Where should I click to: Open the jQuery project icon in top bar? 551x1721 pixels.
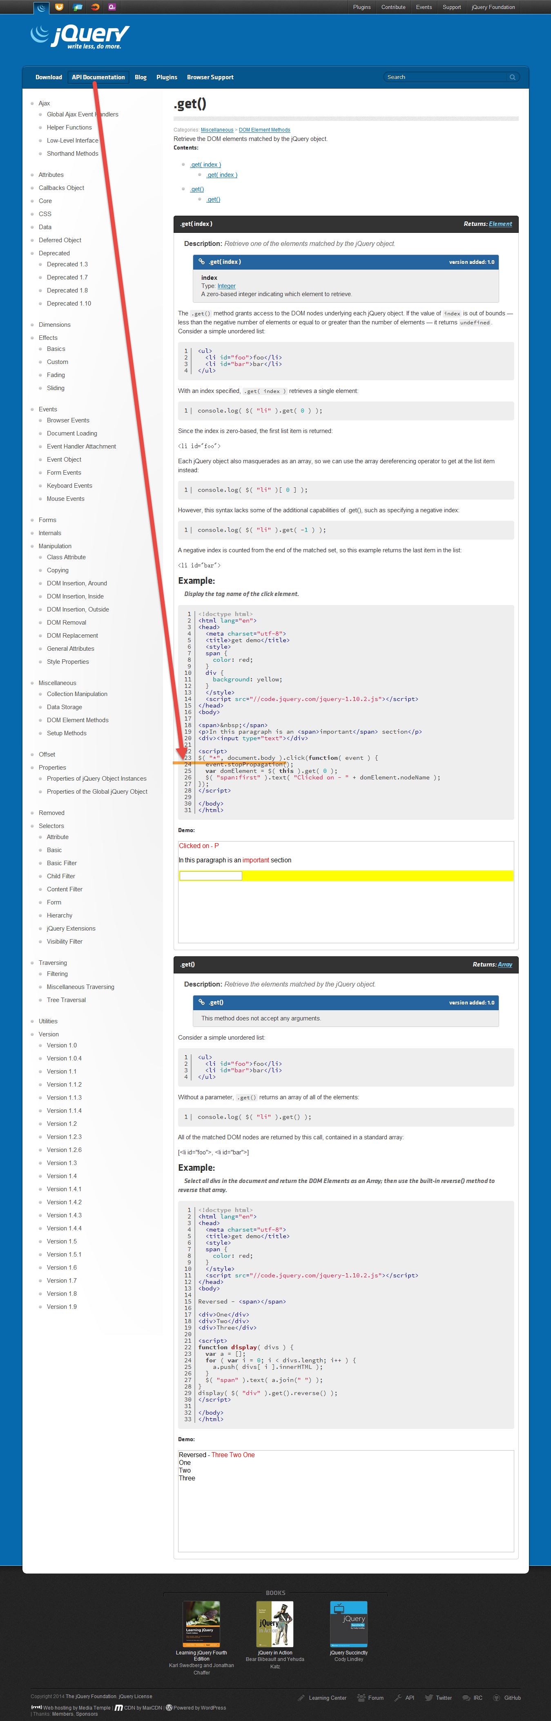(x=42, y=7)
